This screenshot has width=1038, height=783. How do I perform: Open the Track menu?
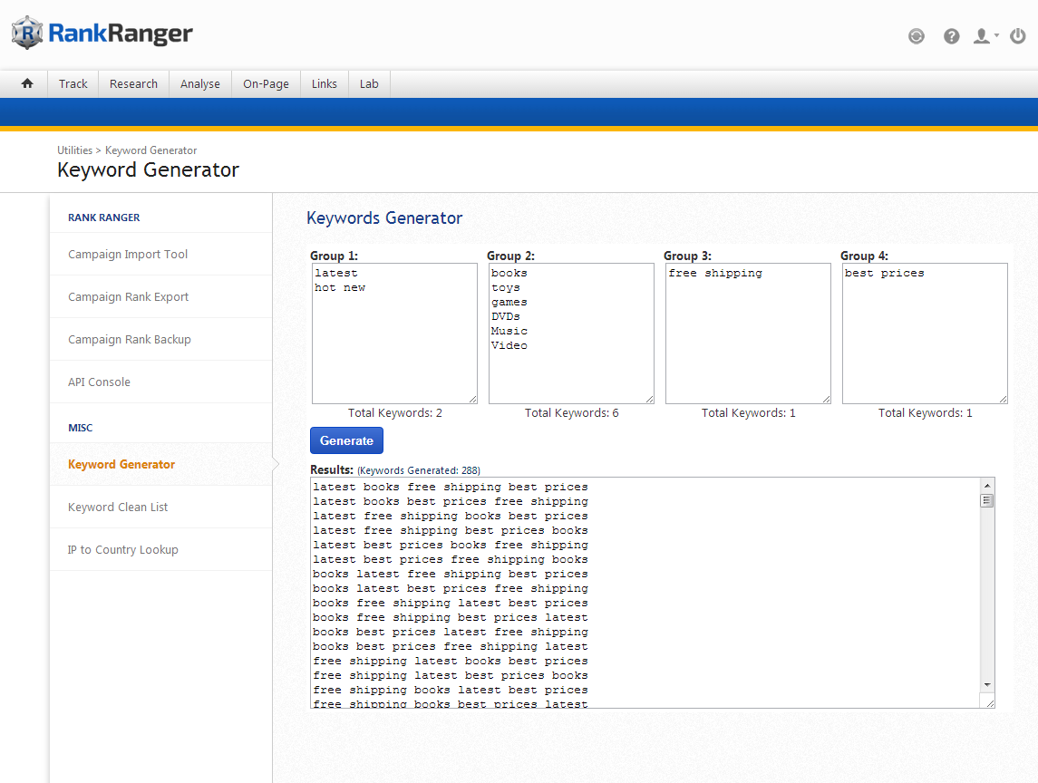click(x=73, y=83)
